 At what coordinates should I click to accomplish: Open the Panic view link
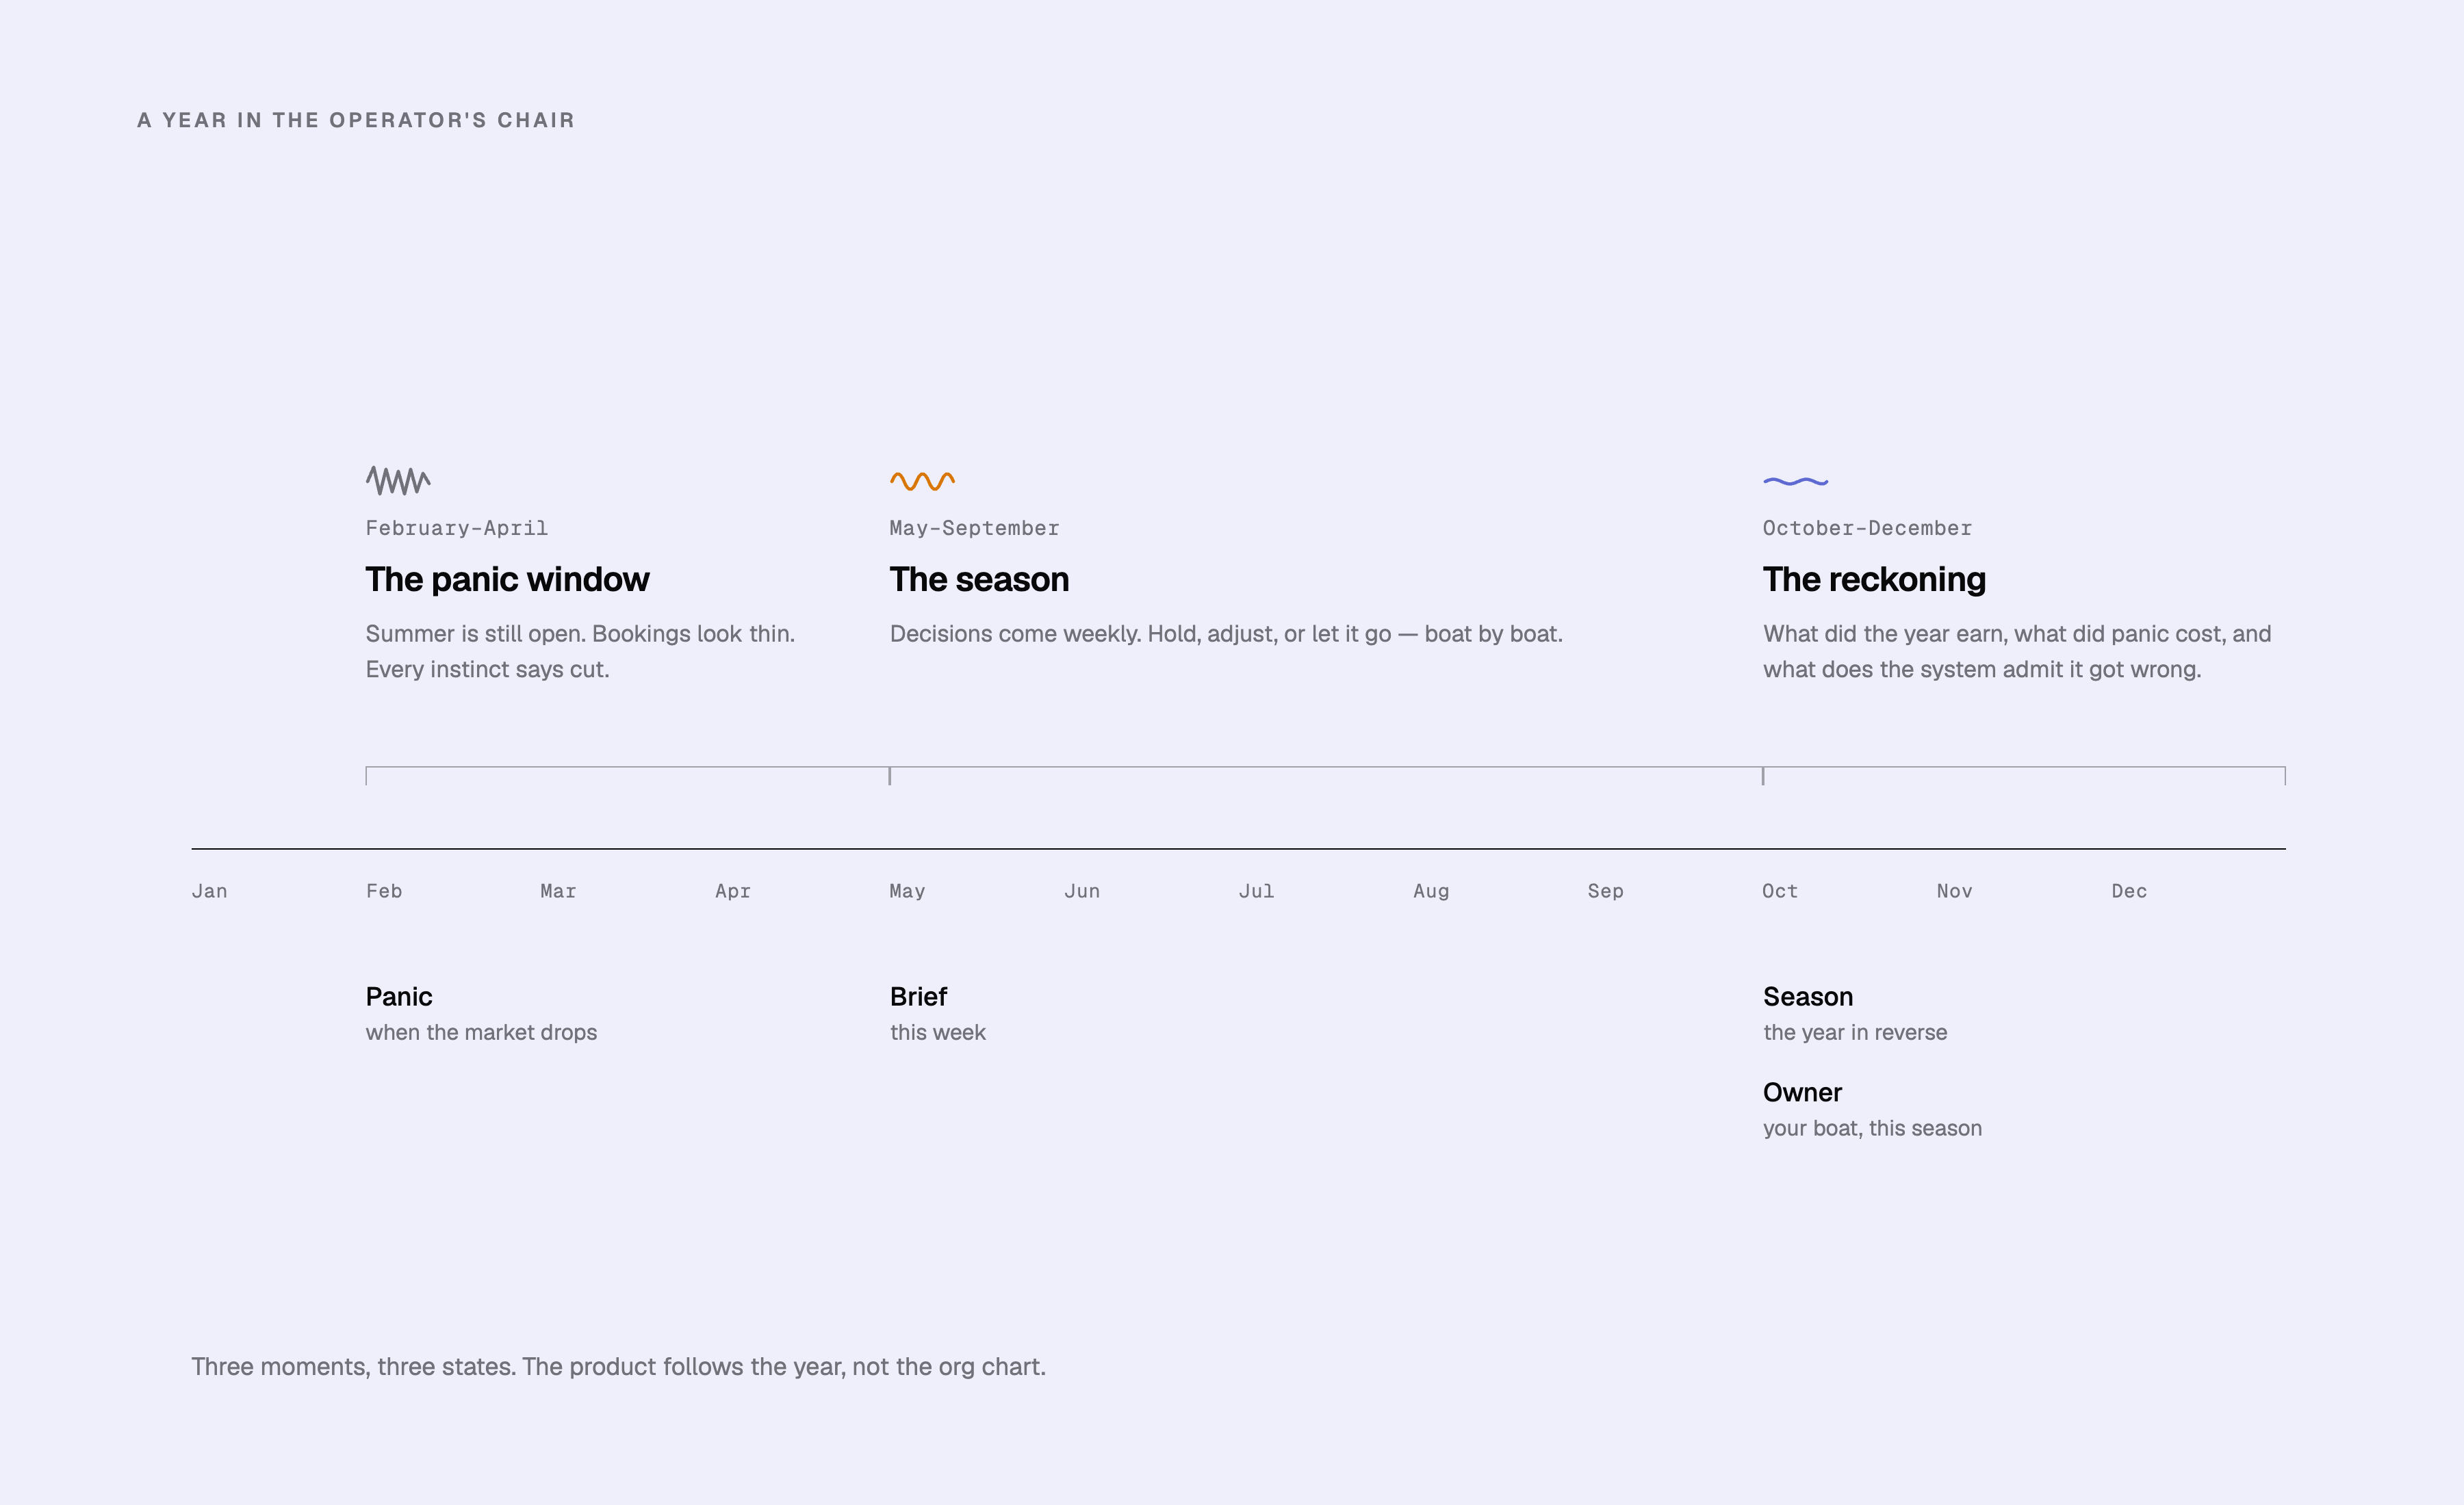coord(481,1013)
